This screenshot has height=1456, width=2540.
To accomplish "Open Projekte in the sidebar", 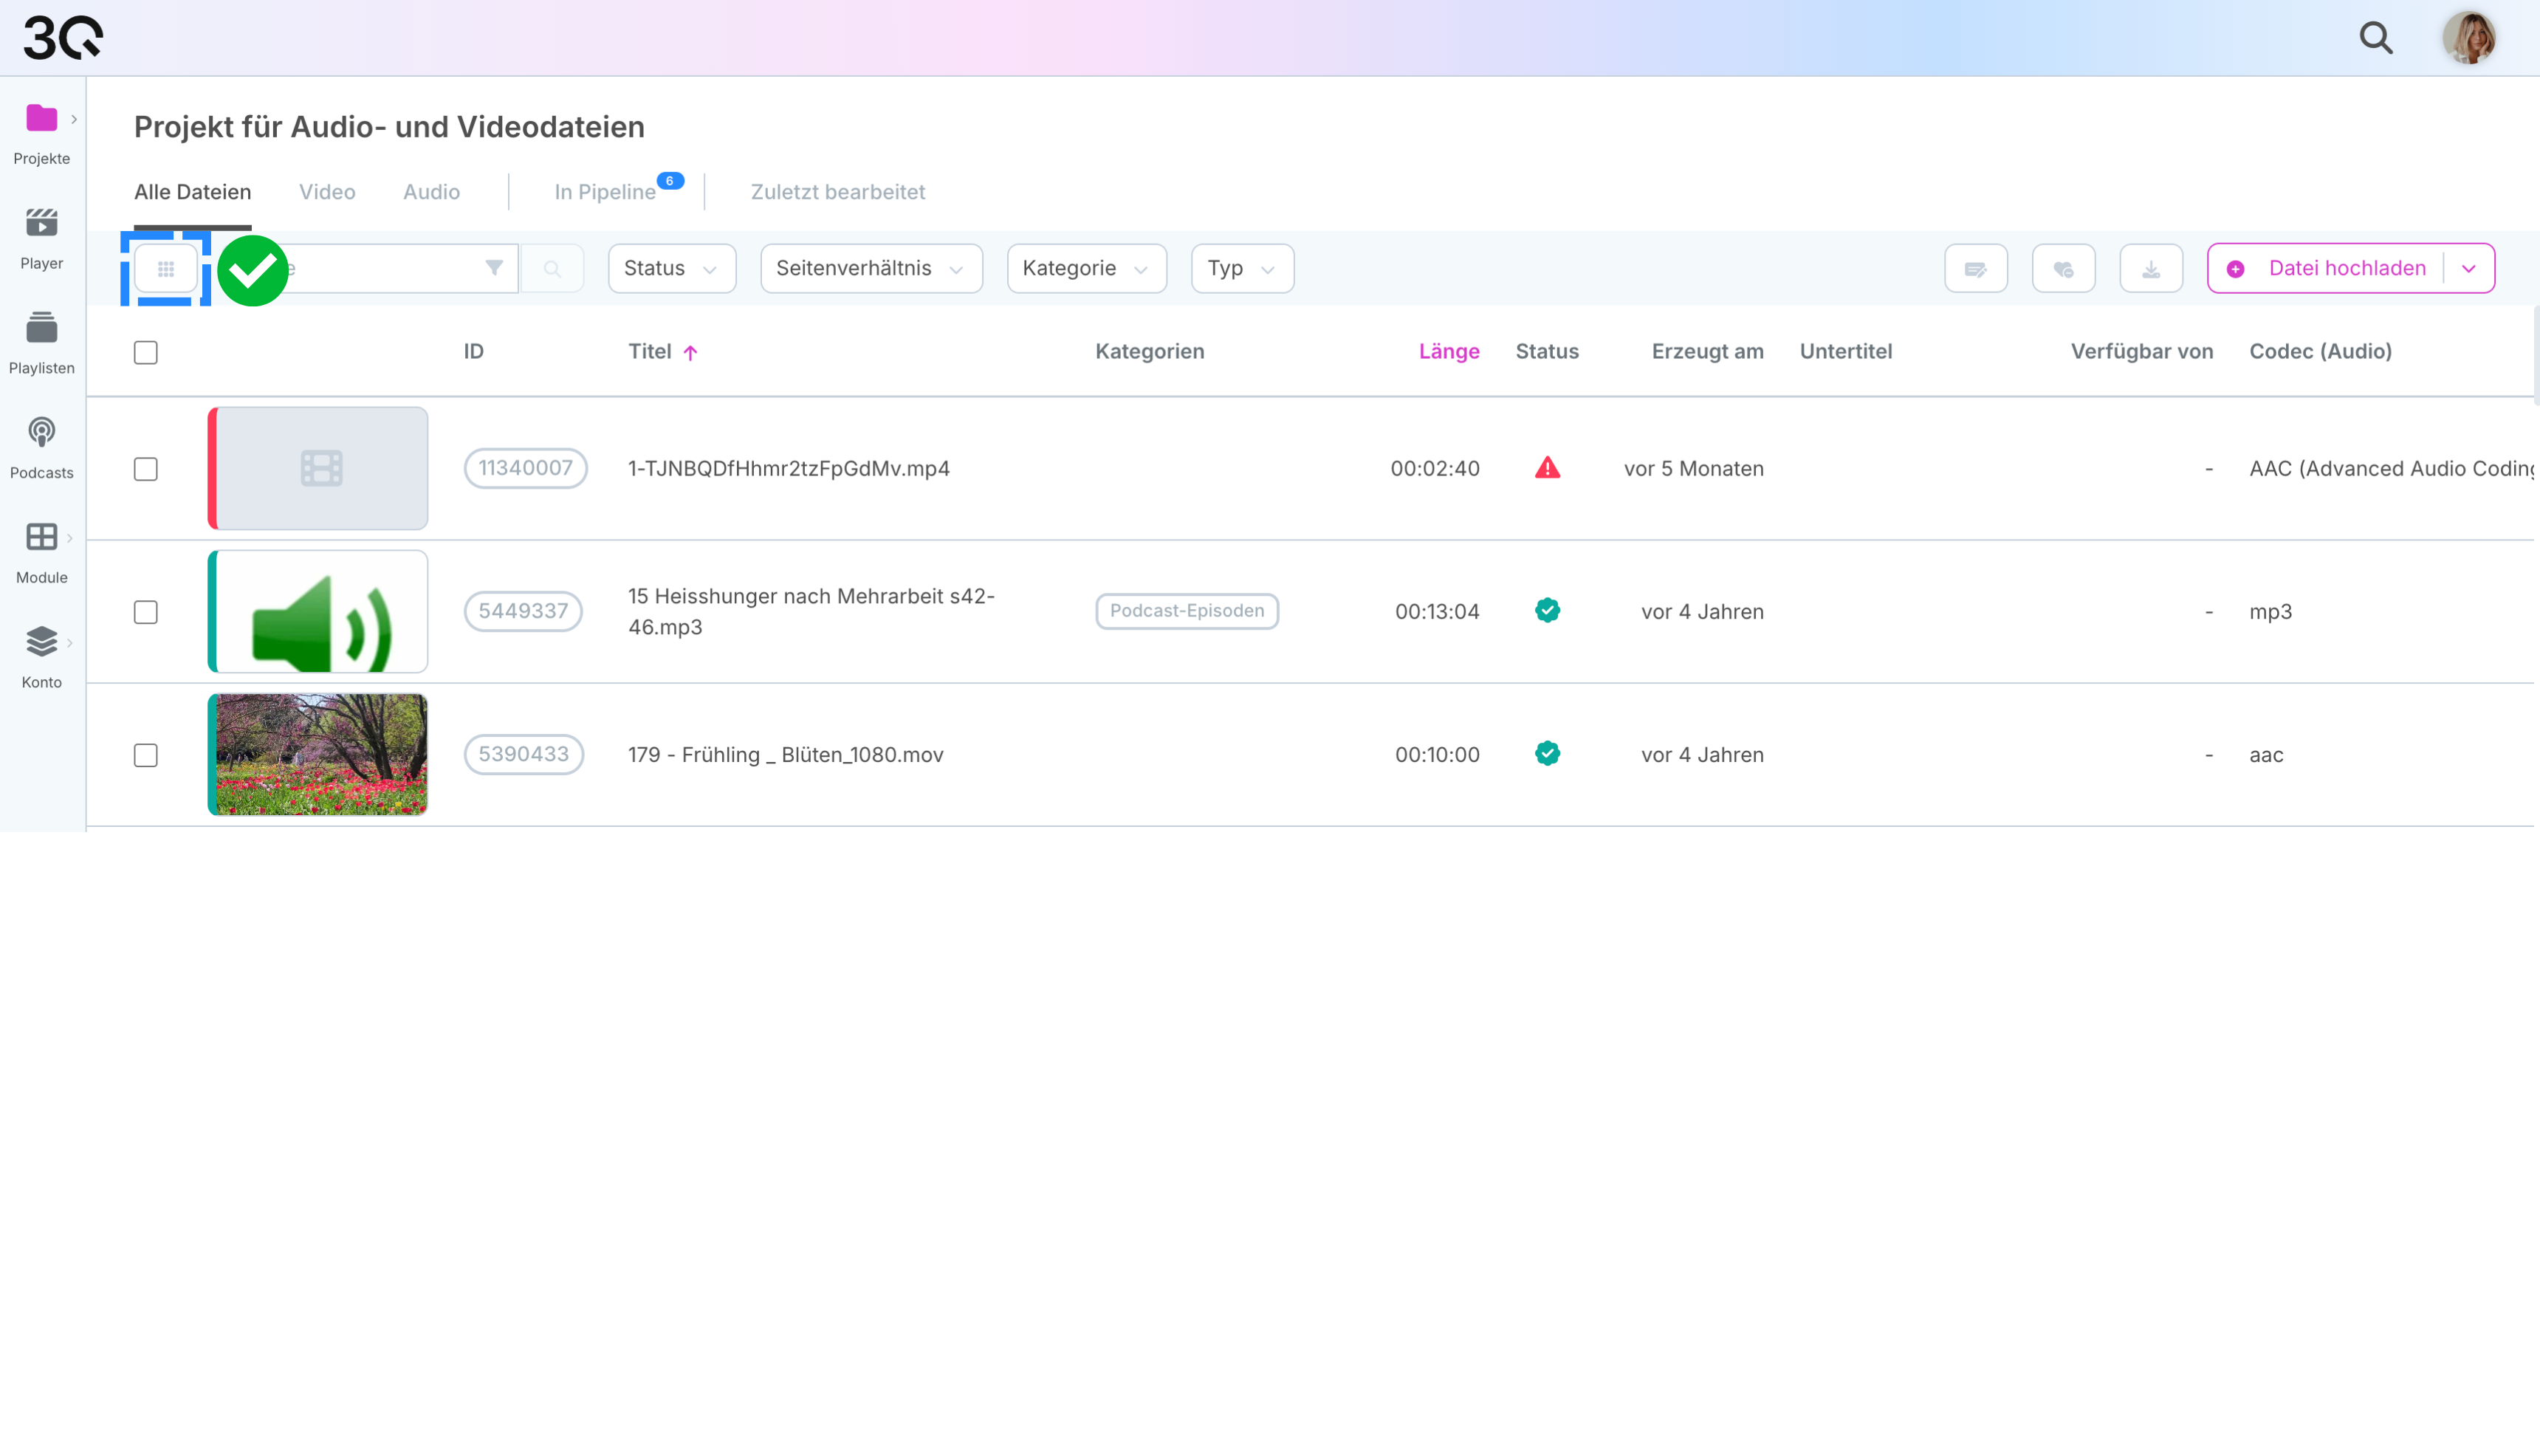I will 41,120.
